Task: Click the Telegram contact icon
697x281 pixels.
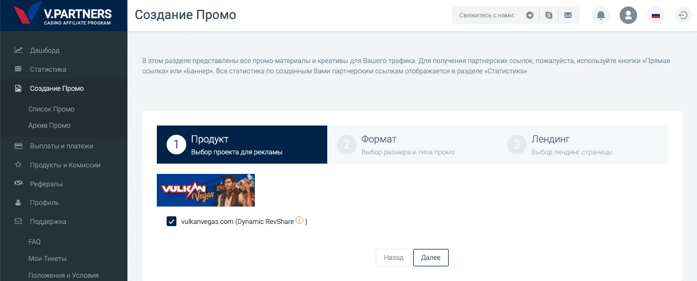Action: click(x=530, y=15)
